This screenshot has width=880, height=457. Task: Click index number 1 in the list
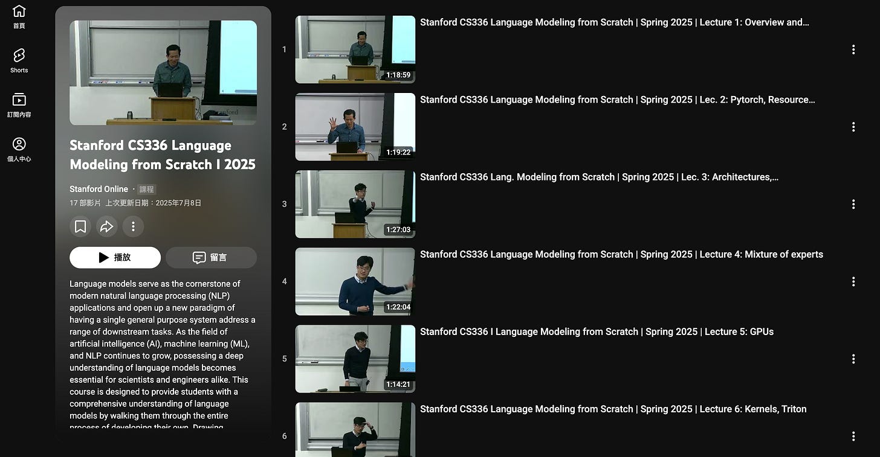pyautogui.click(x=284, y=50)
